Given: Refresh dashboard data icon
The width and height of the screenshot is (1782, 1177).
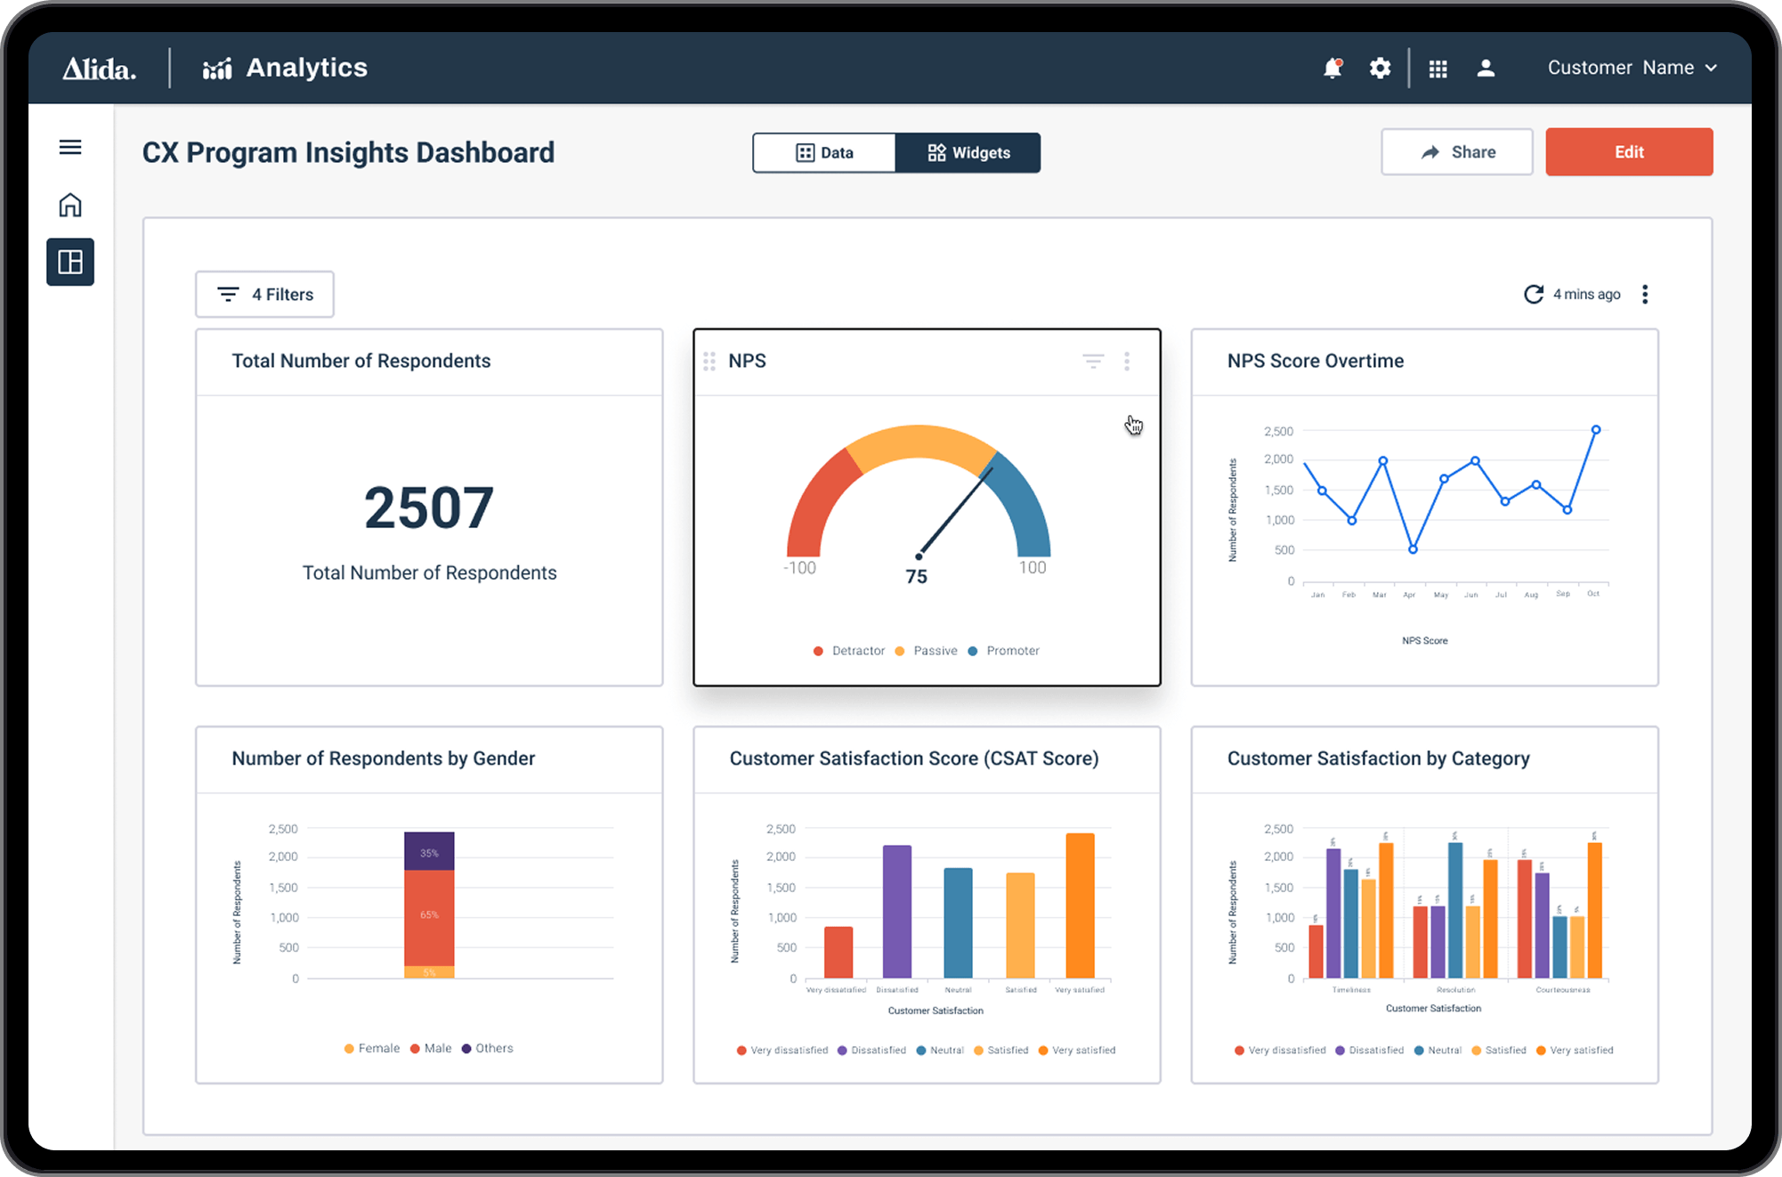Looking at the screenshot, I should (x=1533, y=295).
